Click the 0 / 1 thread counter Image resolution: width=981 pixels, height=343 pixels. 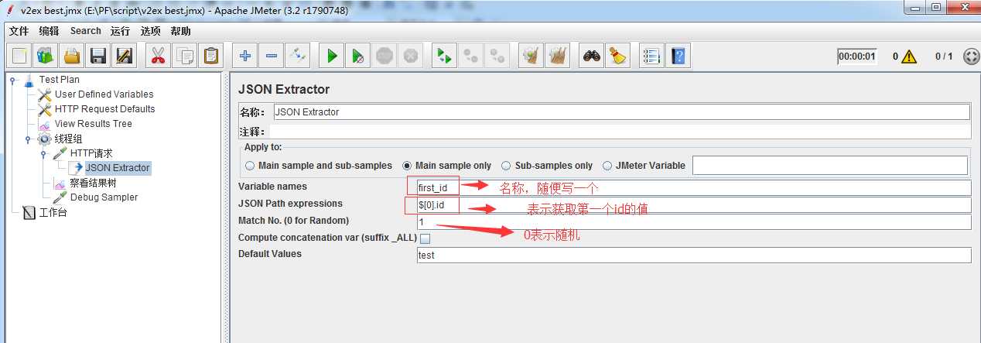(x=943, y=56)
